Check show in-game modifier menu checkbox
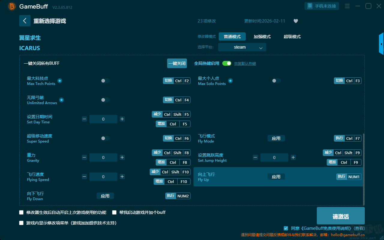Viewport: 384px width, 240px height. pos(21,223)
